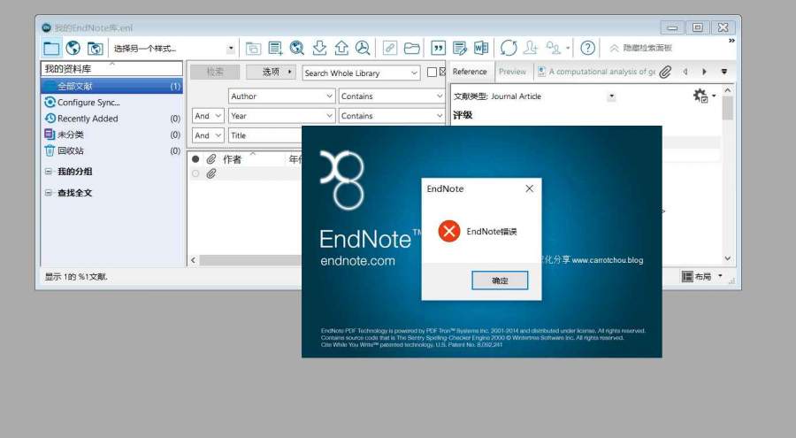Switch to integrated library and online mode
796x438 pixels.
point(95,49)
